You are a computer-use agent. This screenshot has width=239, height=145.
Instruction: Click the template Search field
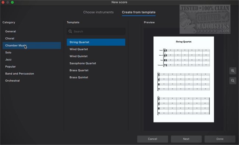(x=96, y=31)
